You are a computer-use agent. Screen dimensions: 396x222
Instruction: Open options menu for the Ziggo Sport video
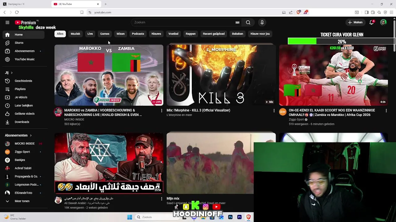tap(386, 110)
